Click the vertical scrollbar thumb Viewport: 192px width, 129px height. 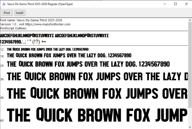point(190,65)
